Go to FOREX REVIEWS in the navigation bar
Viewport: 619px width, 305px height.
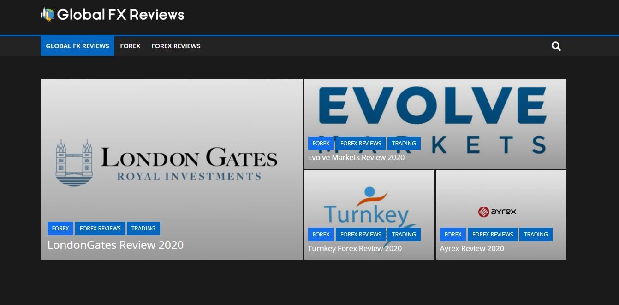[x=176, y=46]
